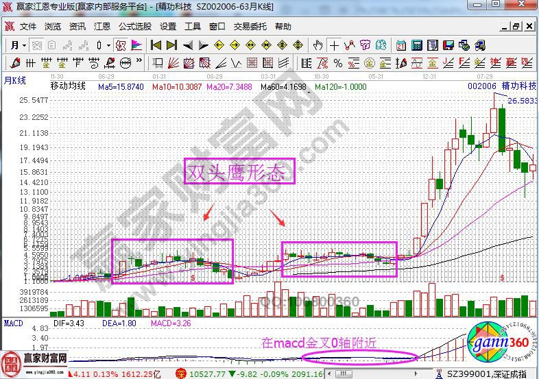Open the 资讯 menu
The image size is (539, 379).
click(x=77, y=27)
